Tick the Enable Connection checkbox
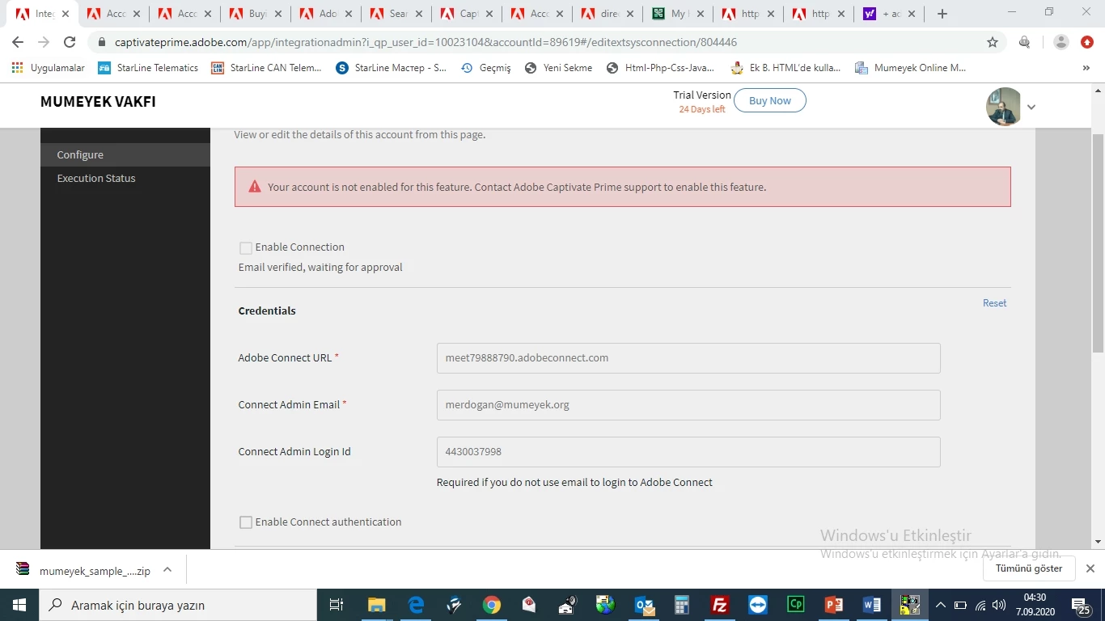Viewport: 1105px width, 621px height. coord(246,247)
